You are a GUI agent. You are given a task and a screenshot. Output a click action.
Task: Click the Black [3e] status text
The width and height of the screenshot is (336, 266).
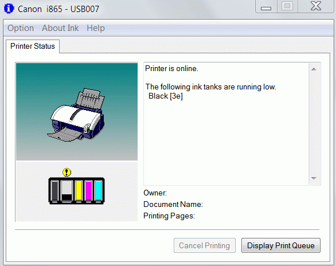click(x=166, y=96)
